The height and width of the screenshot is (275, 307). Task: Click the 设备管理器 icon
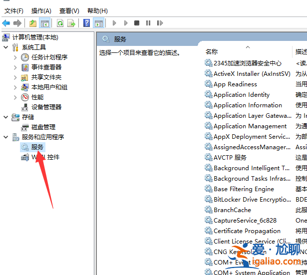25,107
